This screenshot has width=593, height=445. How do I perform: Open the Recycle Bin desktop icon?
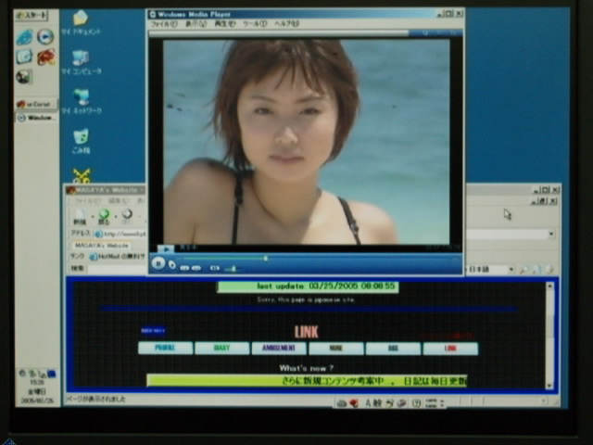[82, 137]
